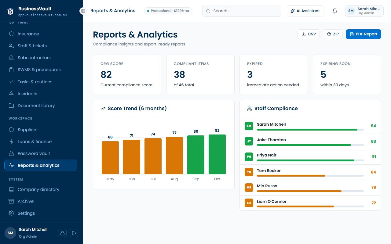
Task: Download the ZIP export
Action: [333, 34]
